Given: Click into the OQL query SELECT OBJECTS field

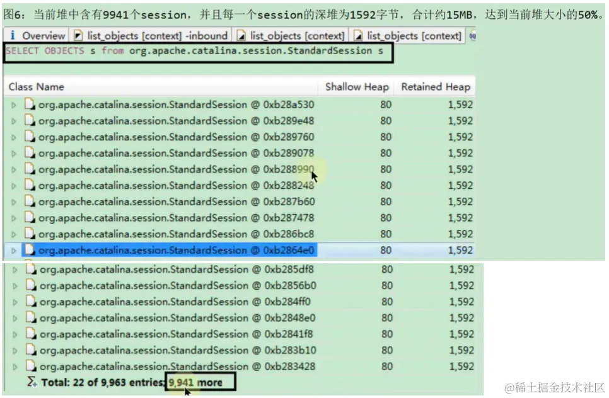Looking at the screenshot, I should point(198,52).
